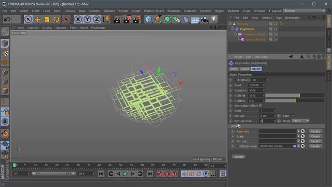Open the deformer objects icon
The image size is (332, 187).
186,19
